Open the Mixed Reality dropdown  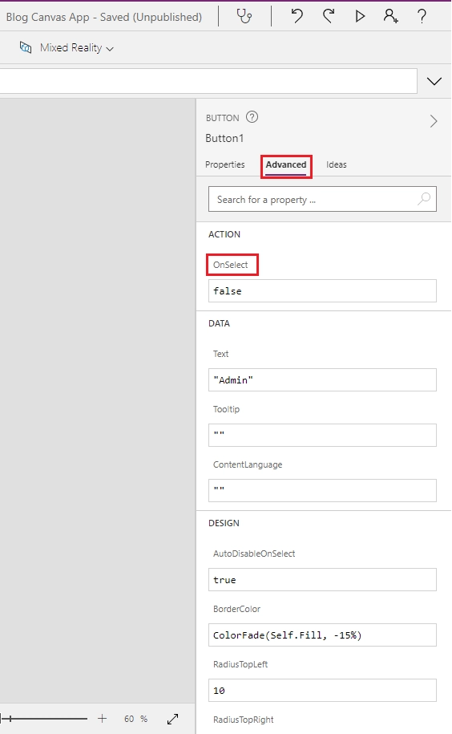click(x=67, y=48)
